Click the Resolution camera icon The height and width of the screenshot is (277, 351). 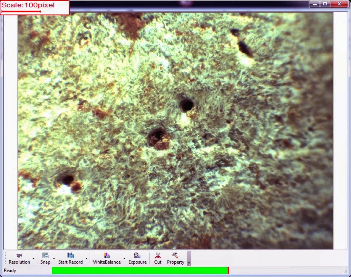[x=19, y=256]
